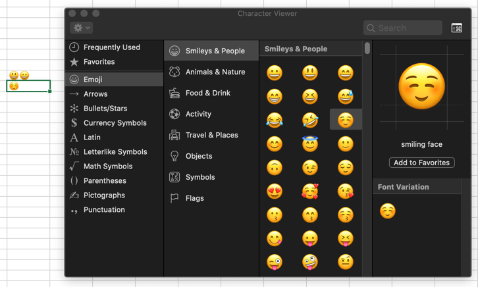Screen dimensions: 478x287
Task: Open the Flags subcategory
Action: point(194,198)
